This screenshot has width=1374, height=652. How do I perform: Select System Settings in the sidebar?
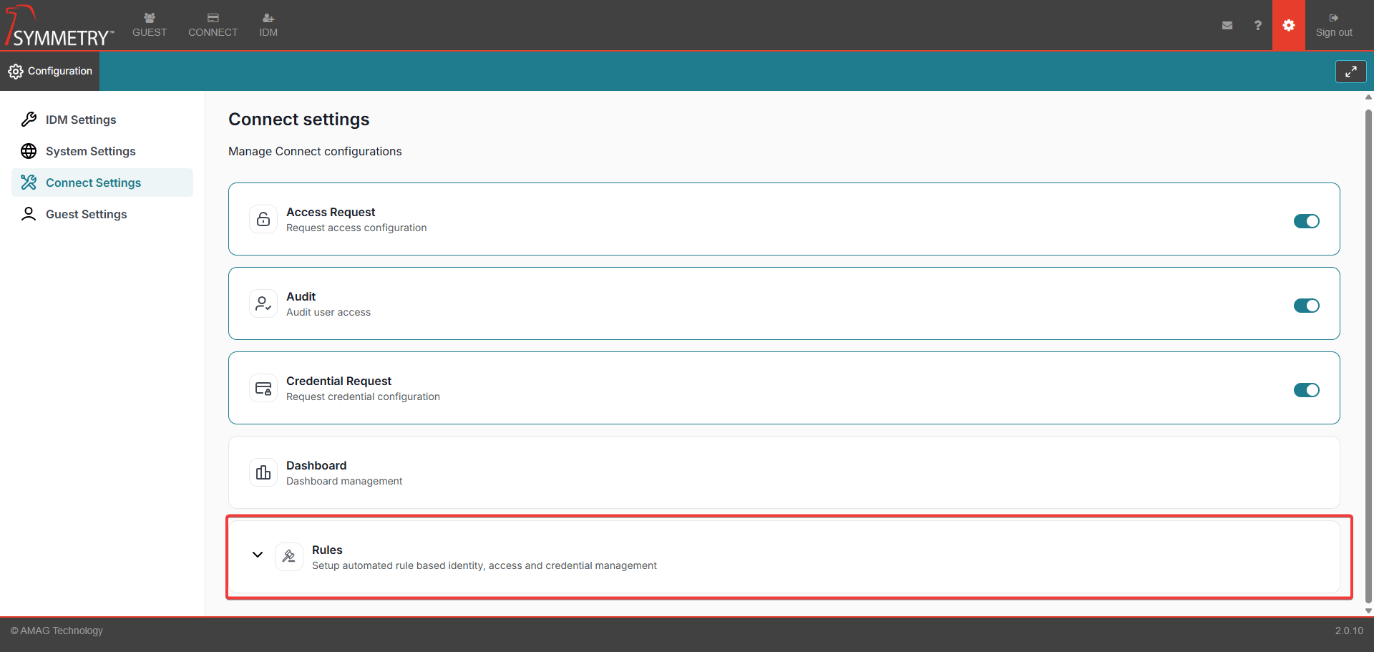coord(90,151)
